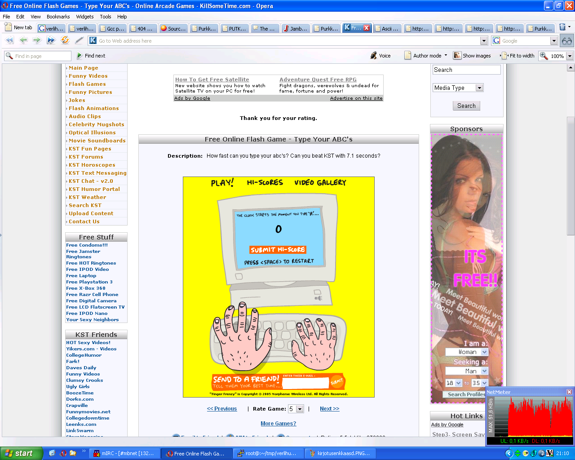Click the wand pencil icon in address toolbar
Viewport: 575px width, 460px height.
[79, 40]
